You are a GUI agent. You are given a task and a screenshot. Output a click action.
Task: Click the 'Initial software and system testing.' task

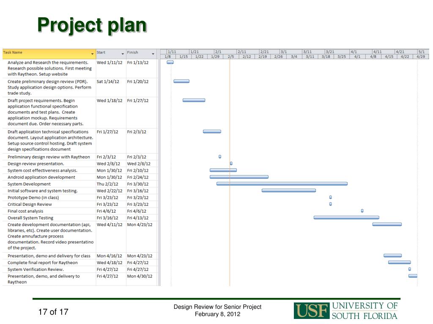coord(43,191)
